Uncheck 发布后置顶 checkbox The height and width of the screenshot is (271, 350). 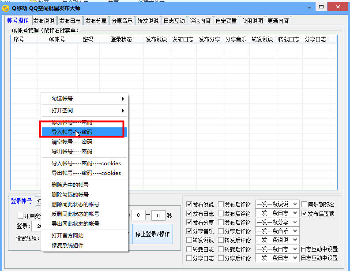[305, 214]
